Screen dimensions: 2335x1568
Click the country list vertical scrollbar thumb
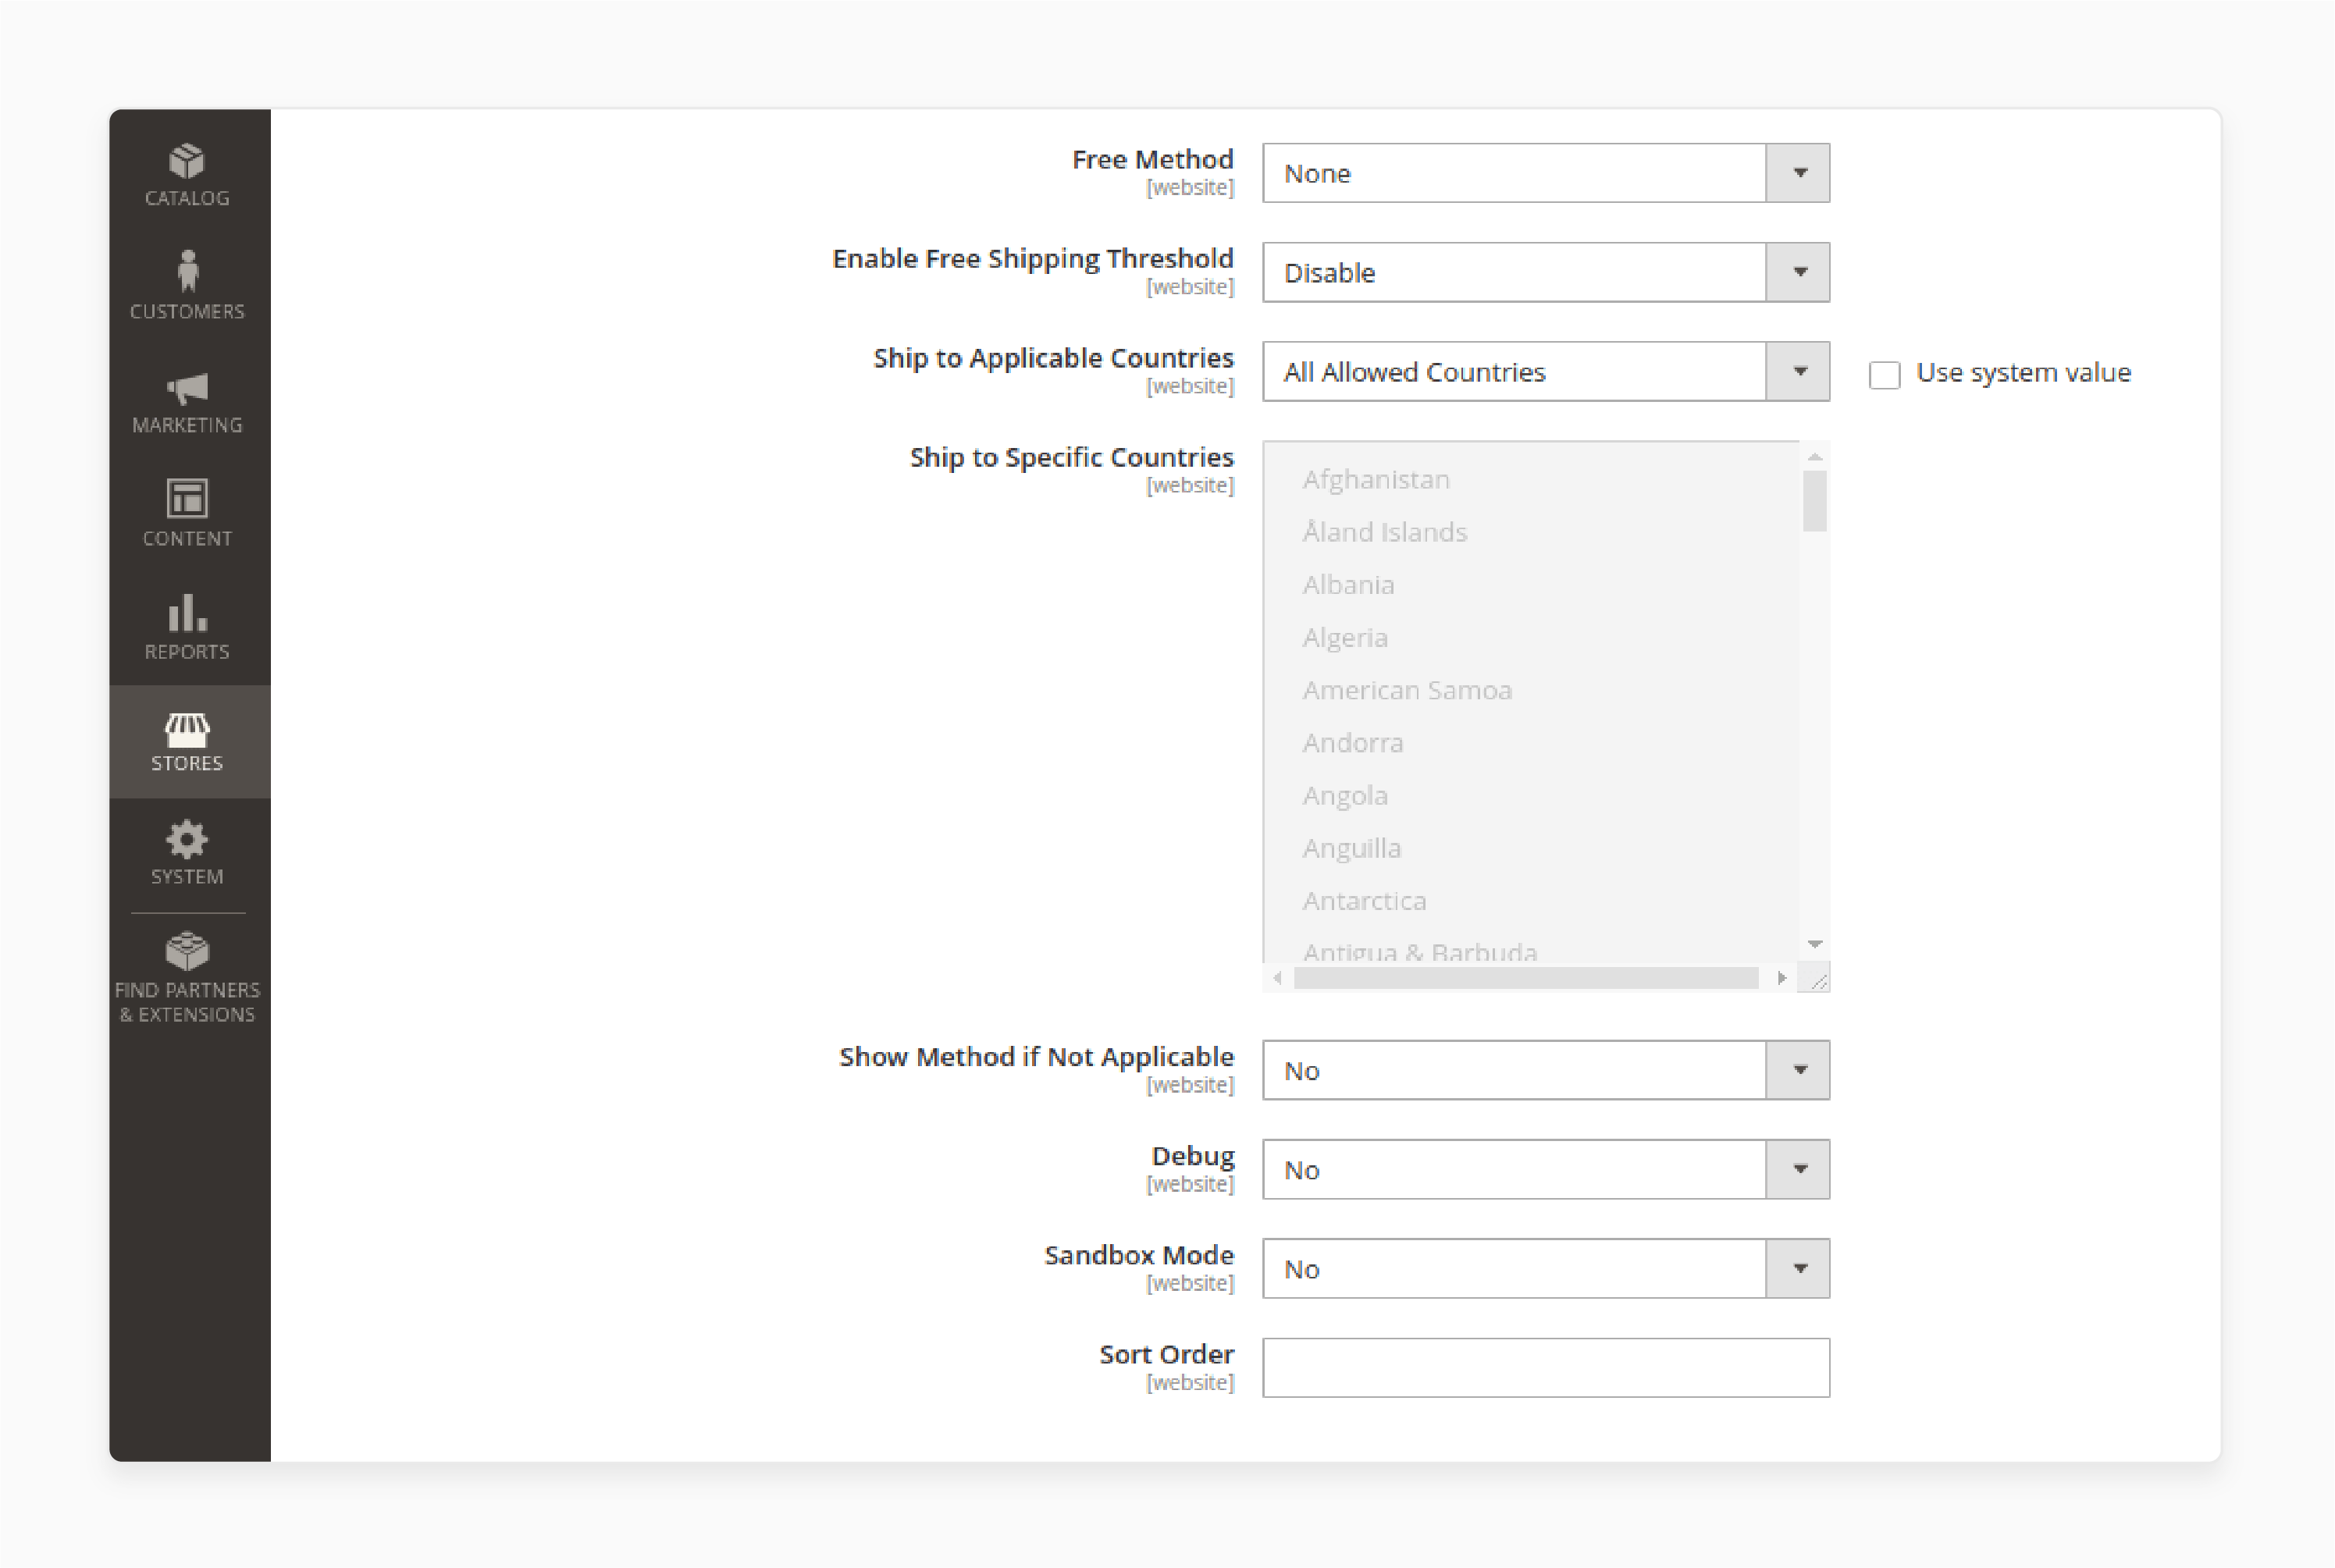[1814, 501]
